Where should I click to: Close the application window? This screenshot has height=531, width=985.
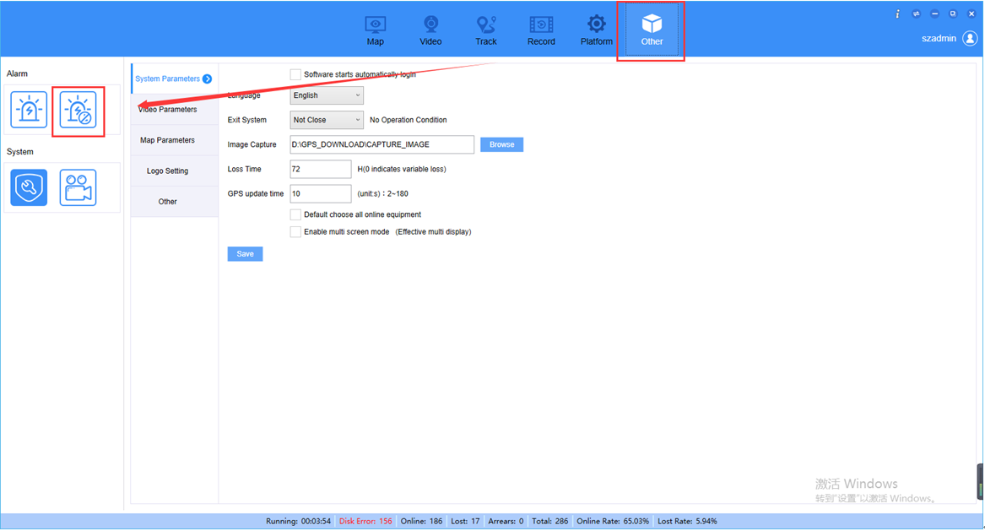pos(971,14)
